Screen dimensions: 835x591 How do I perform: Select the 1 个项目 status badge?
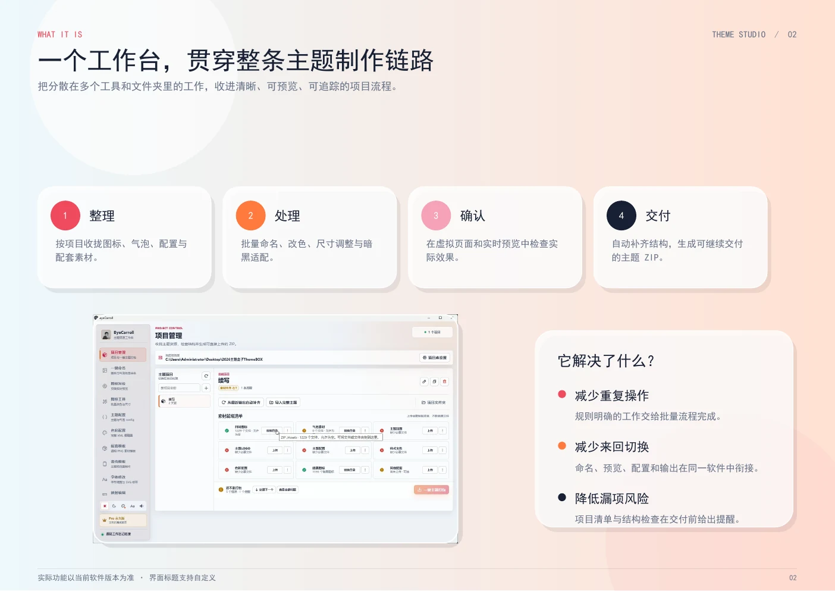(x=432, y=332)
